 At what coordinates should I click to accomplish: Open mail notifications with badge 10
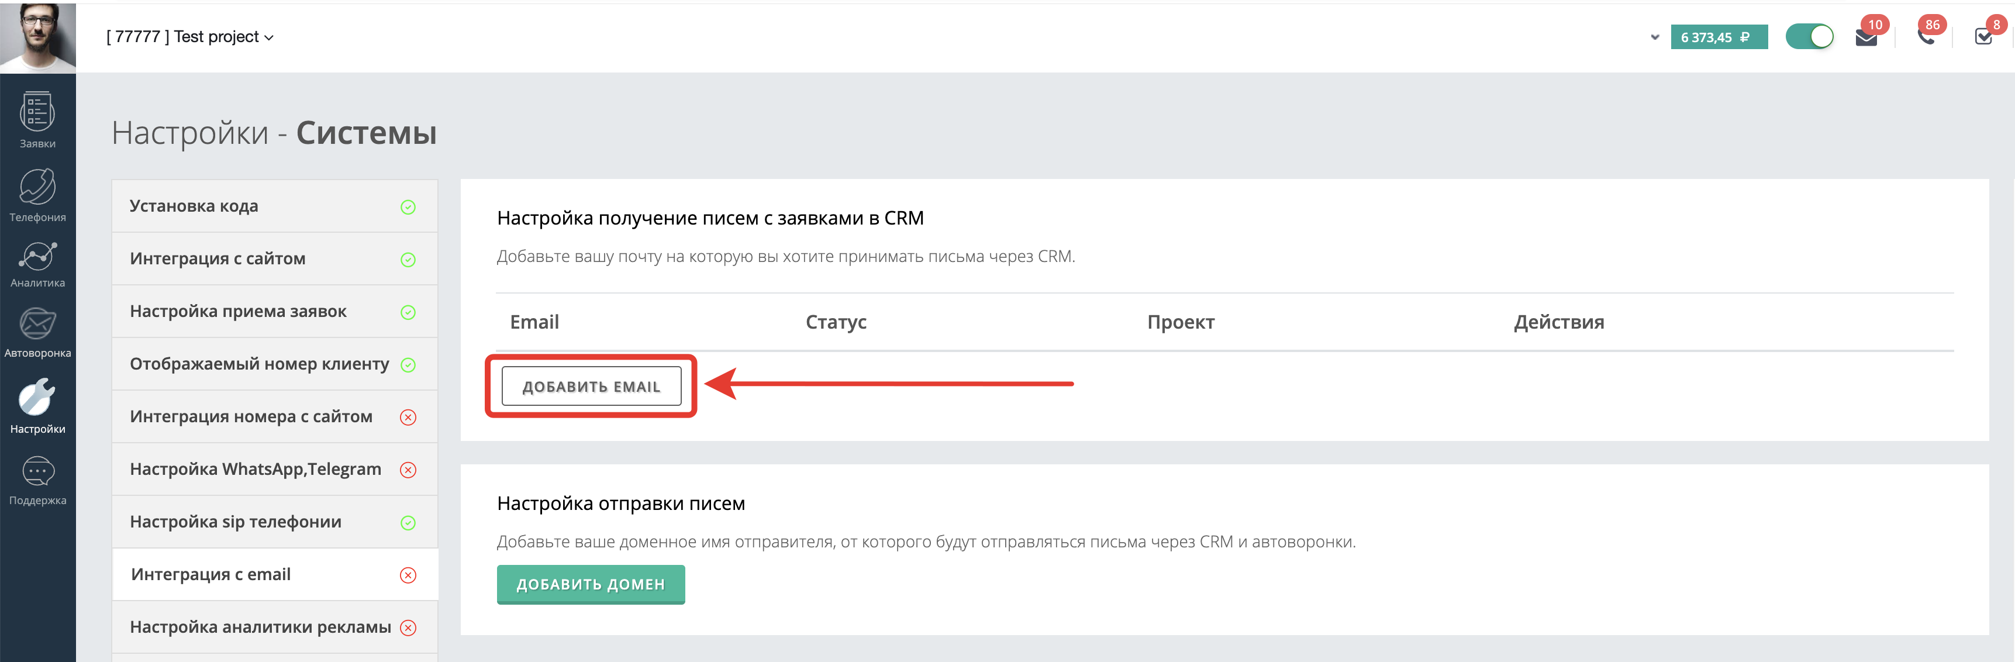(x=1866, y=37)
